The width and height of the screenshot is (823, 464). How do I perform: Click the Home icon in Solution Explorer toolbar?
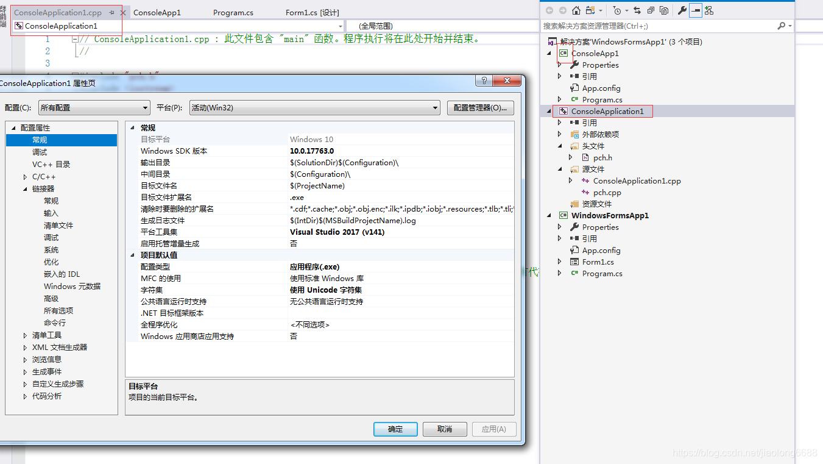pos(576,10)
